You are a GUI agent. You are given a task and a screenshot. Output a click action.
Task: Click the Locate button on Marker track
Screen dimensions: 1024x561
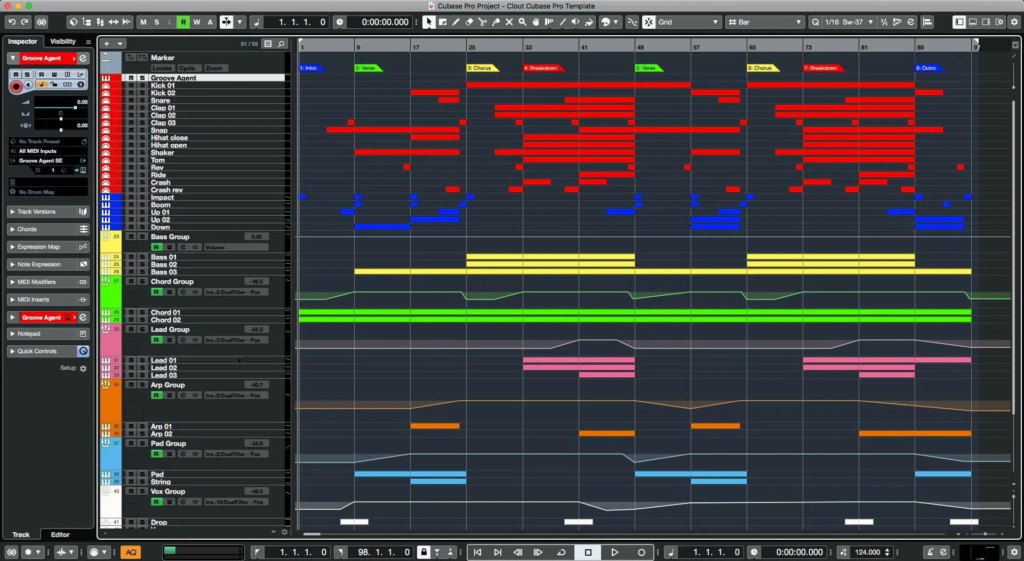coord(162,68)
